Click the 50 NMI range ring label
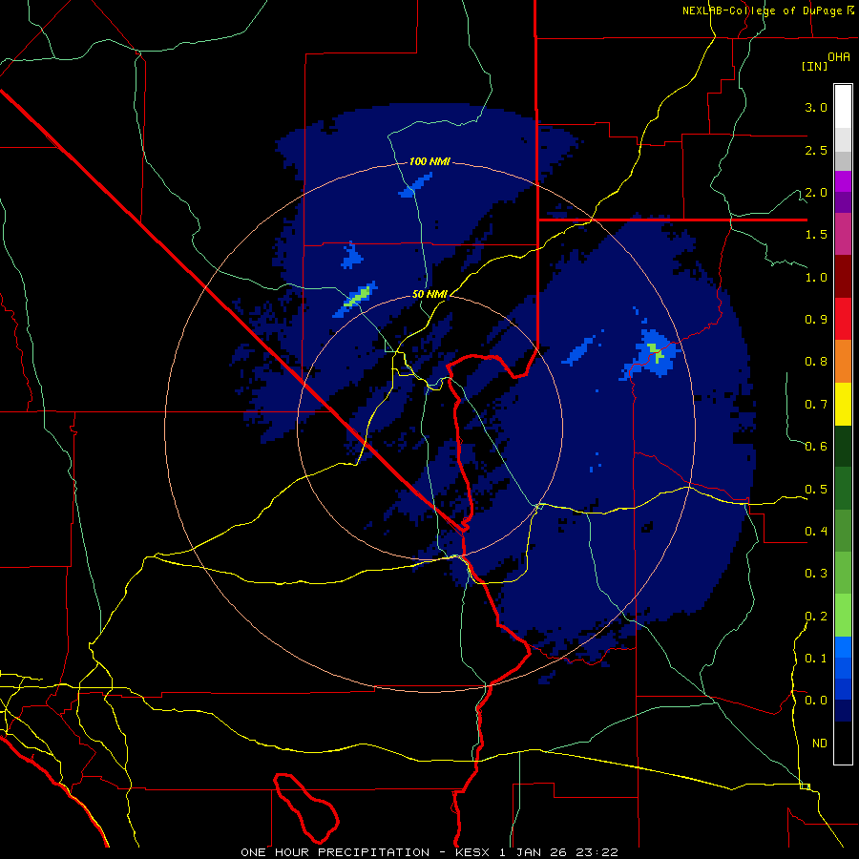The width and height of the screenshot is (859, 859). 429,294
